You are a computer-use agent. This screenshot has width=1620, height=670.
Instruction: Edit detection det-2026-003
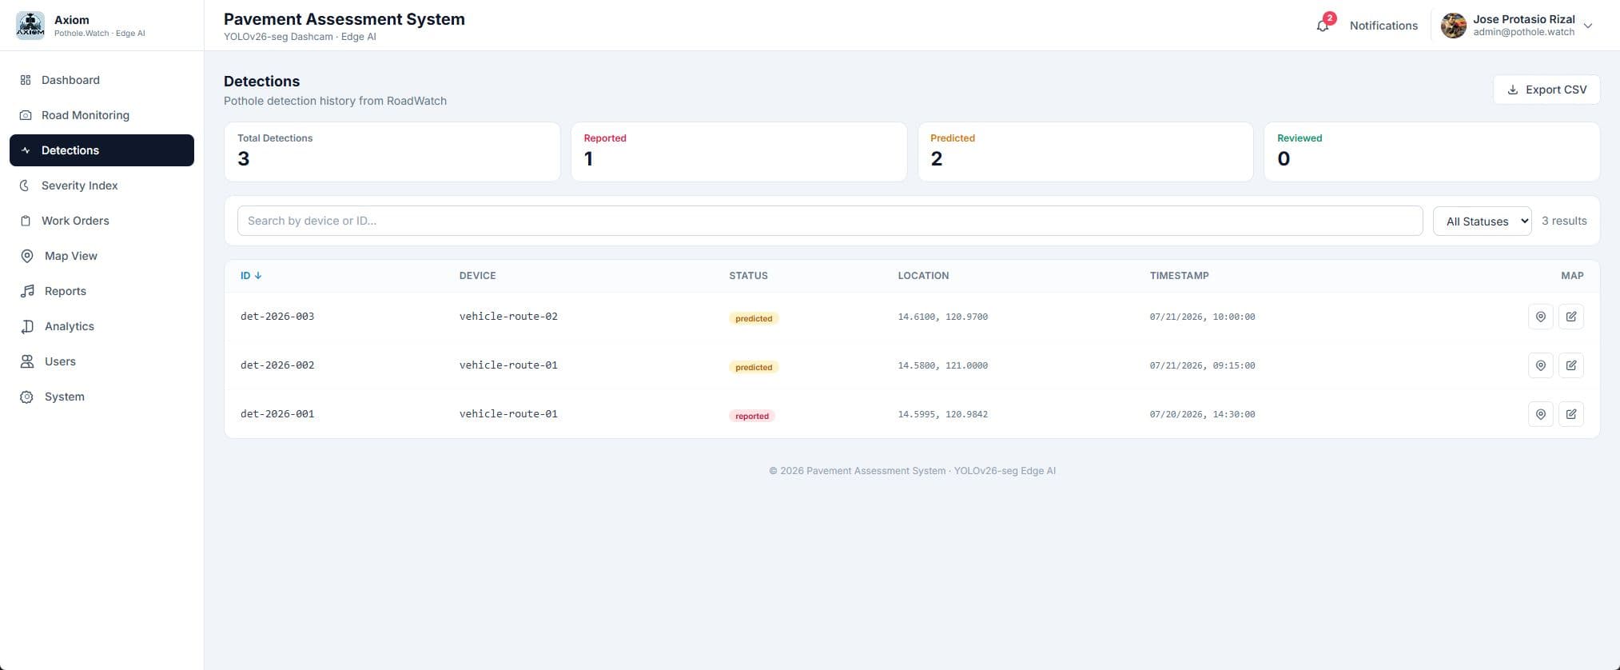(x=1571, y=317)
